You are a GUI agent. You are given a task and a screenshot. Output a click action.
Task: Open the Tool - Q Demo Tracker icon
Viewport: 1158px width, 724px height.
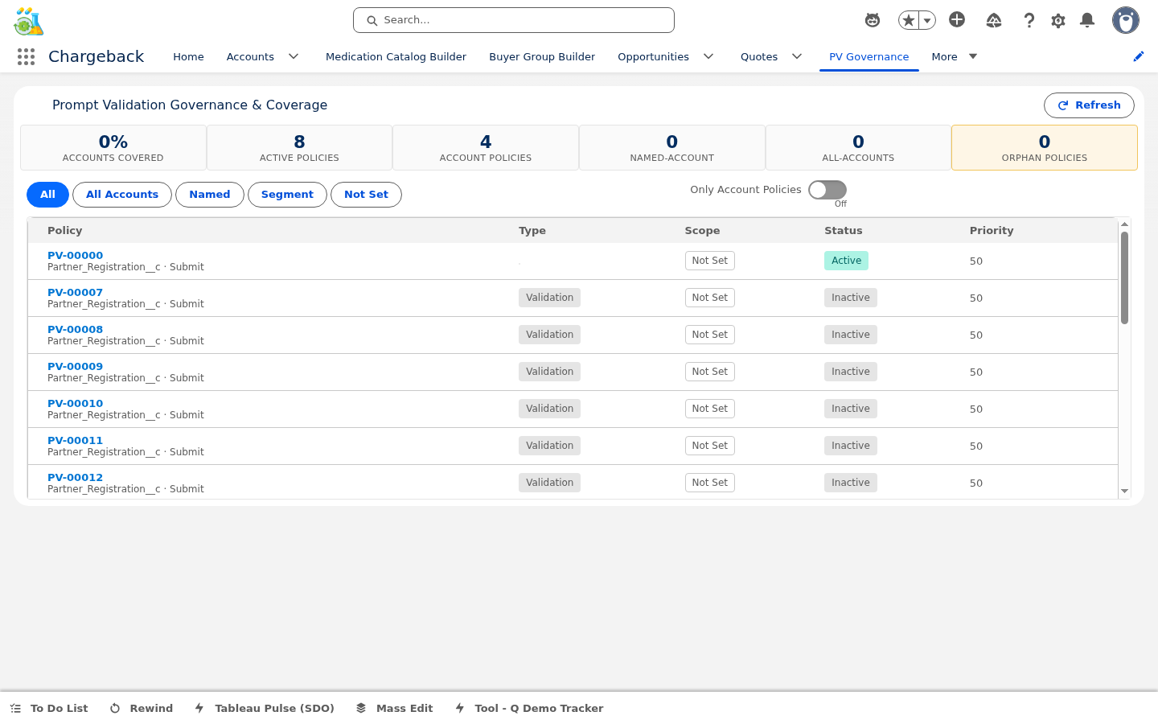click(x=460, y=708)
